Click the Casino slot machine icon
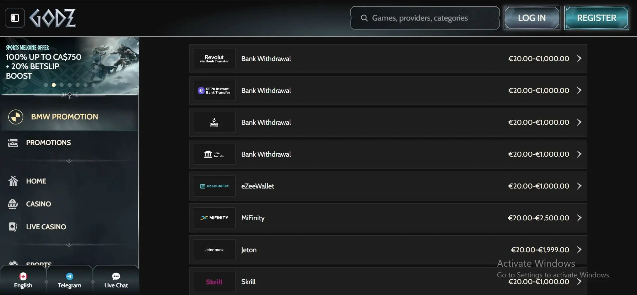The image size is (637, 295). tap(13, 204)
